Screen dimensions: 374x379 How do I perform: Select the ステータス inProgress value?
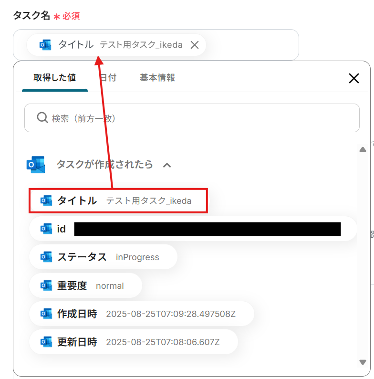coord(103,257)
